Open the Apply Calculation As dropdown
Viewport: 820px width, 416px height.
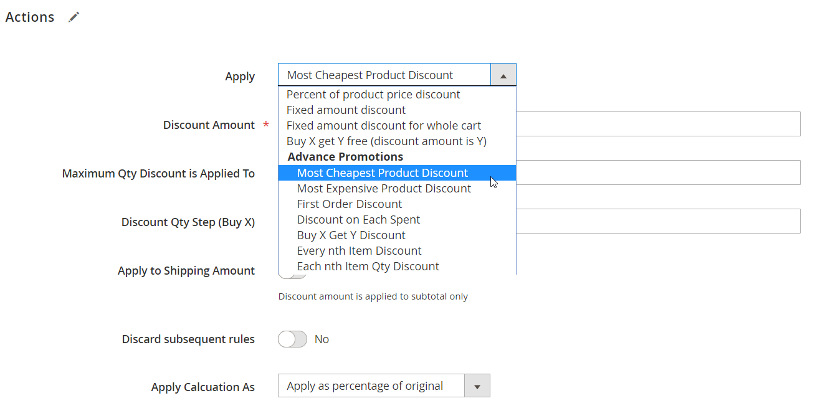tap(384, 386)
